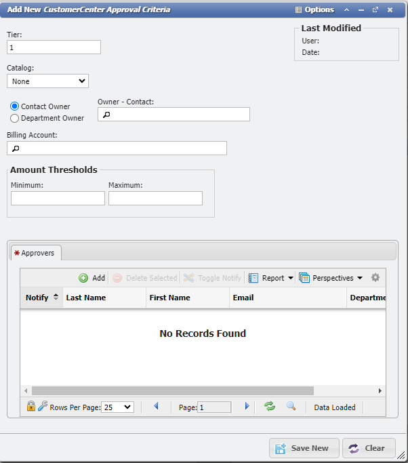The width and height of the screenshot is (408, 463).
Task: Click the magnifier search icon in footer
Action: point(291,407)
